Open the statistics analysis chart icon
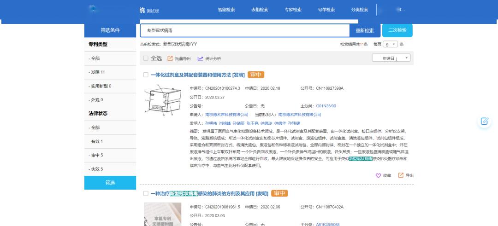Viewport: 498px width, 226px height. coord(200,58)
